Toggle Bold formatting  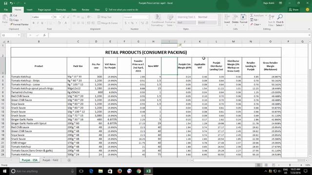click(x=34, y=23)
